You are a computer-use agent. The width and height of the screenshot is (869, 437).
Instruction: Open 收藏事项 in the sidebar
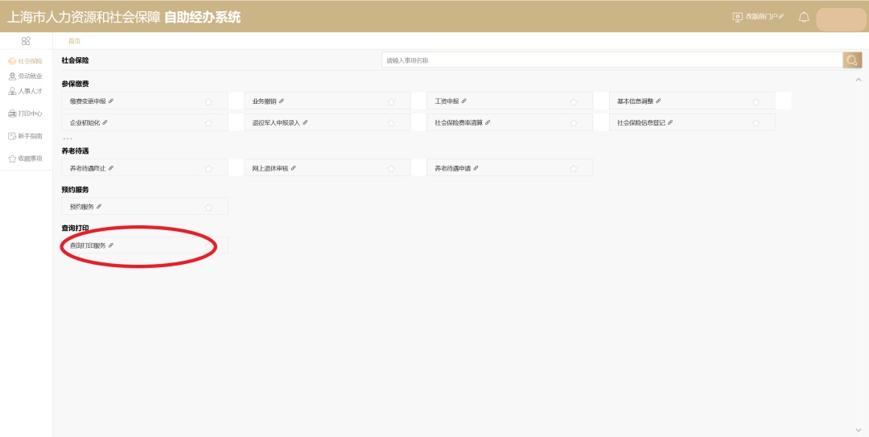point(26,159)
